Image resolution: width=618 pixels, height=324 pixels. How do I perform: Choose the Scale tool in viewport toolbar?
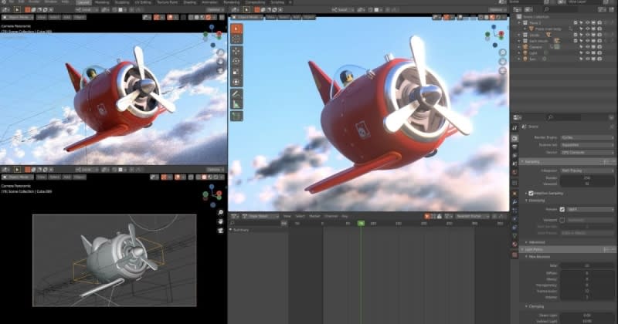[236, 71]
